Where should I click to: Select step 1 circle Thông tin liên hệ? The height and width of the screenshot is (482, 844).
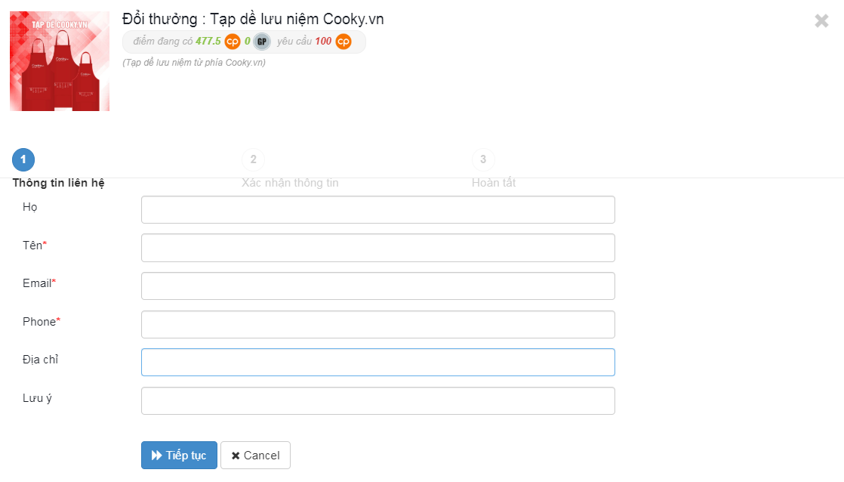click(x=23, y=159)
